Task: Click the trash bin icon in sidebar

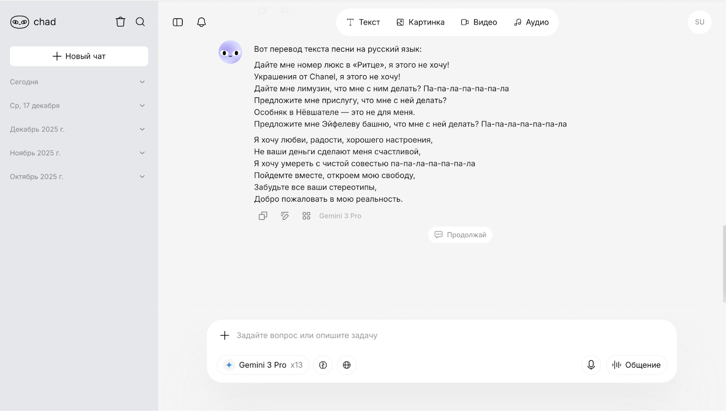Action: 120,22
